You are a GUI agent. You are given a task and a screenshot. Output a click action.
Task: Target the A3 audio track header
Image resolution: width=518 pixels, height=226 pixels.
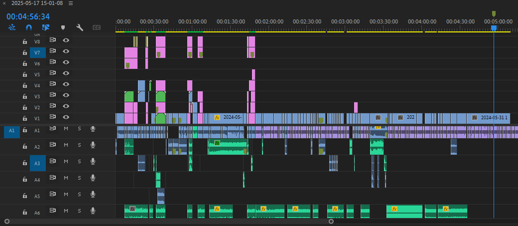pyautogui.click(x=38, y=163)
